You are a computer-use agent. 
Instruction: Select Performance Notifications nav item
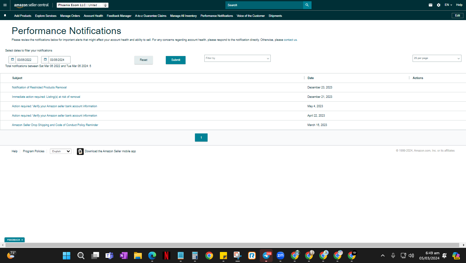[217, 16]
